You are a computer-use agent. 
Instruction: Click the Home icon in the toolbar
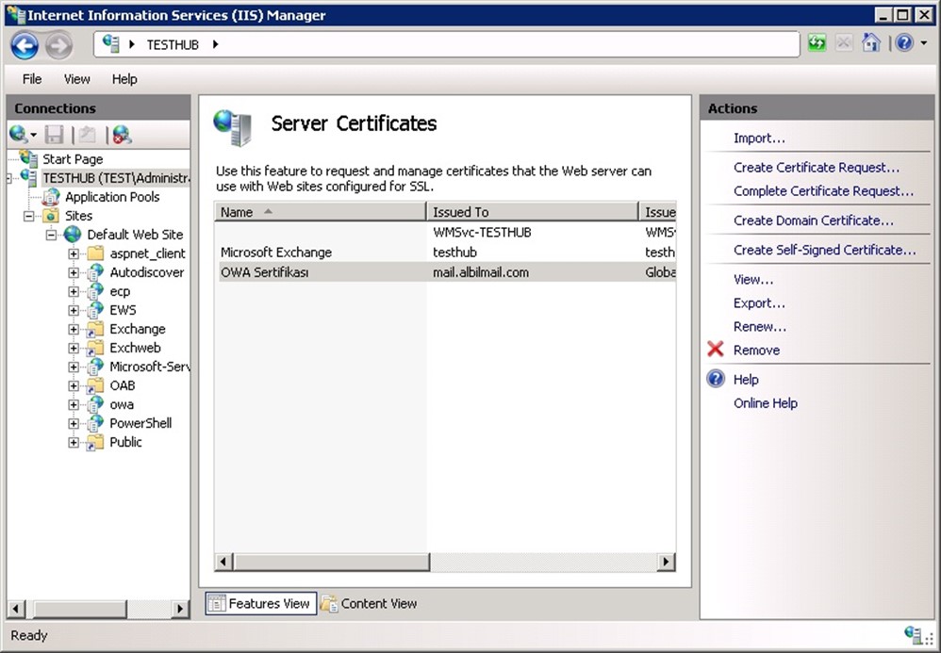coord(871,43)
